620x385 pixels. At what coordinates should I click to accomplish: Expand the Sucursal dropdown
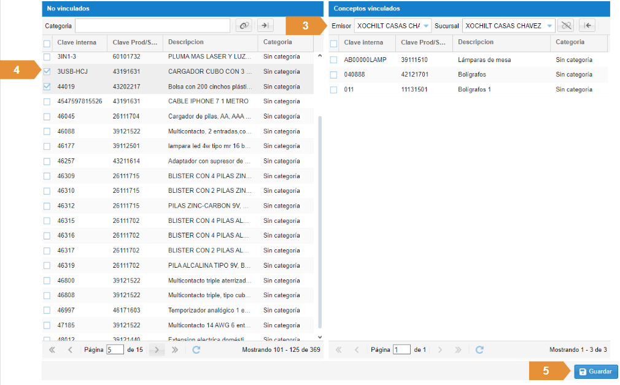point(549,26)
